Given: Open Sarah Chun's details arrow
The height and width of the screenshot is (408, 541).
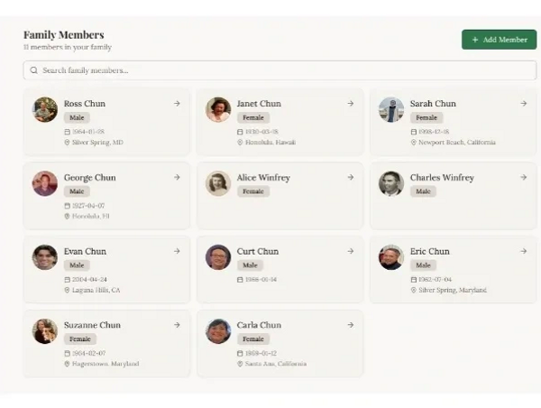Looking at the screenshot, I should click(x=523, y=104).
